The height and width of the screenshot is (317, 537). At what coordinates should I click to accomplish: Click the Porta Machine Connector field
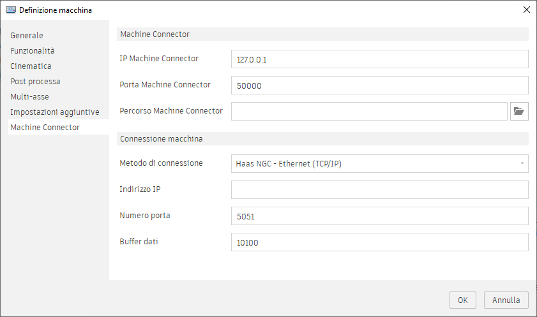point(379,85)
